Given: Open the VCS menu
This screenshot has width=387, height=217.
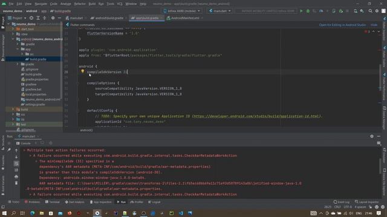Looking at the screenshot, I should 120,4.
